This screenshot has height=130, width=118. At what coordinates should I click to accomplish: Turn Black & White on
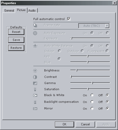[92, 95]
